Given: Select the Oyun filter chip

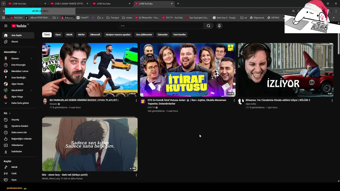Looking at the screenshot, I should pos(58,34).
